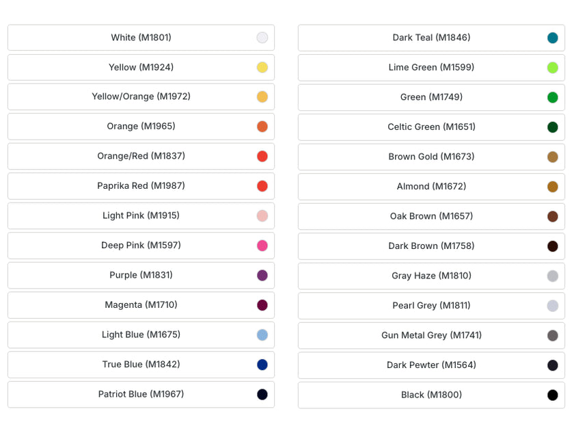Select Gun Metal Grey (M1741) option
The height and width of the screenshot is (431, 574).
[431, 335]
